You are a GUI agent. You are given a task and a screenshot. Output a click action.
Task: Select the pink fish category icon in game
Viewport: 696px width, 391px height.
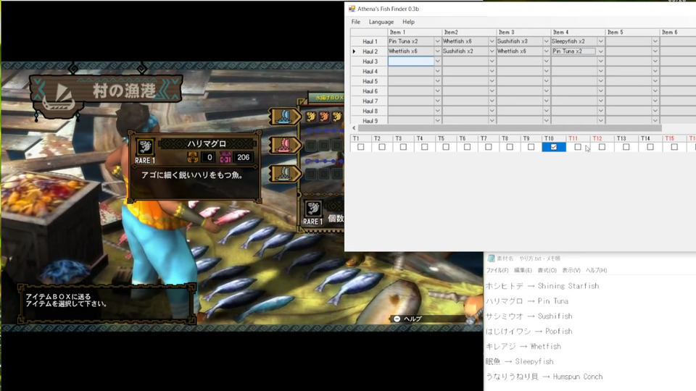284,146
